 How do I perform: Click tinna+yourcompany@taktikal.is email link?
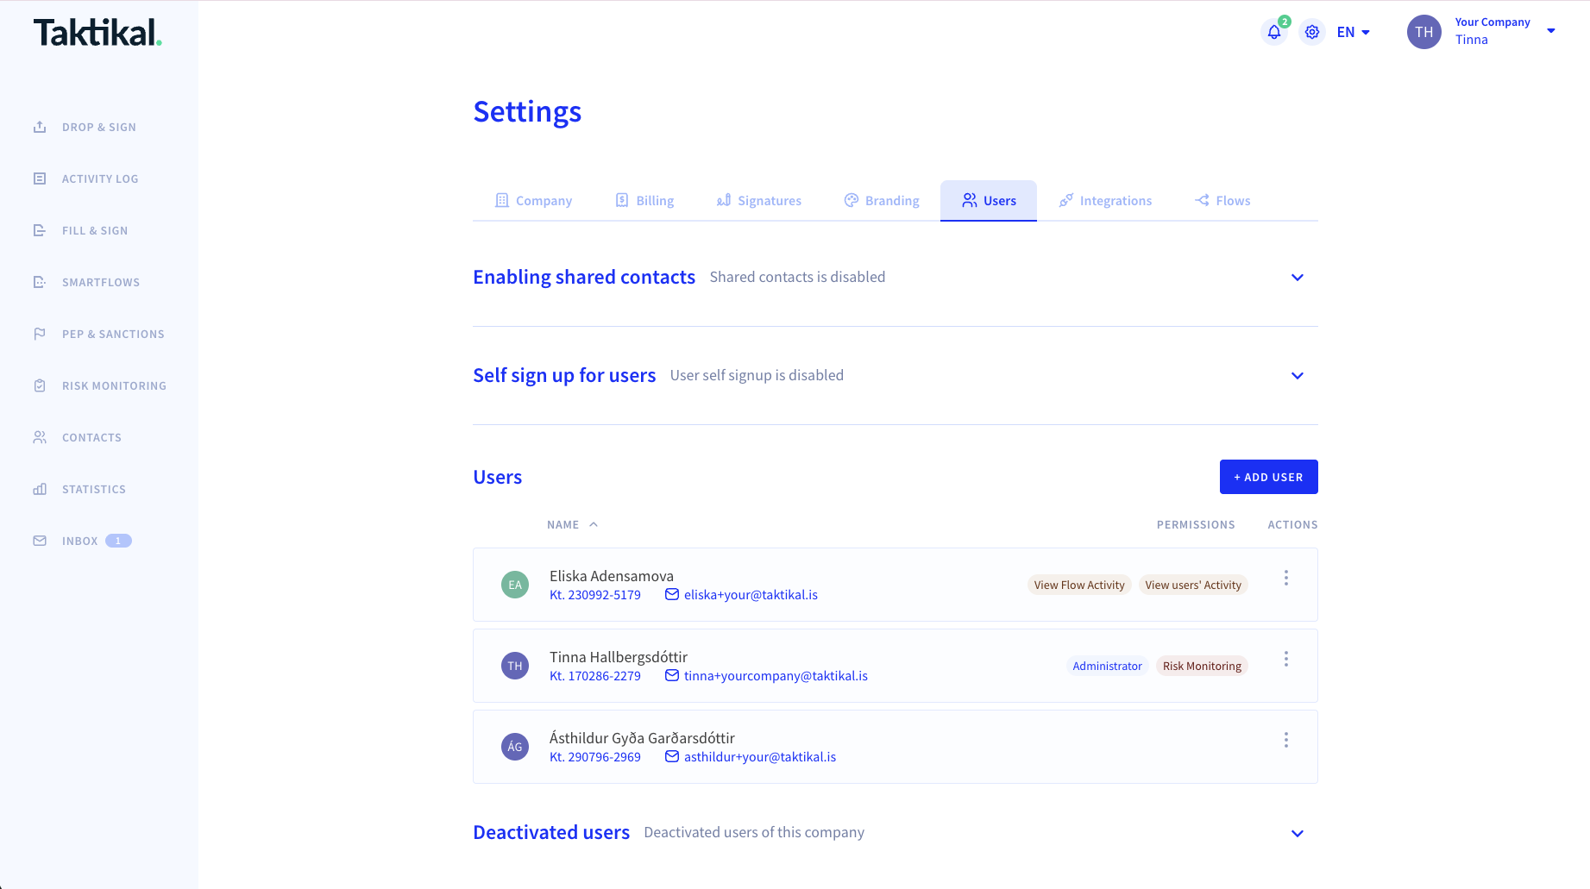tap(776, 675)
